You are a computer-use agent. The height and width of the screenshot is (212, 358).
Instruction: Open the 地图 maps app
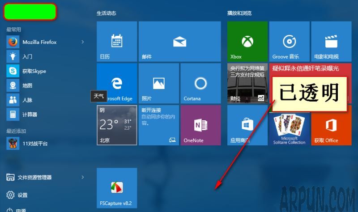point(46,85)
